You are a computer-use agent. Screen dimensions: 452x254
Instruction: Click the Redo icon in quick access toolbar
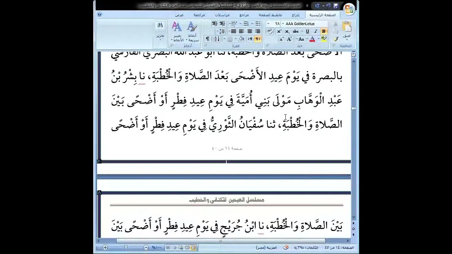(317, 6)
